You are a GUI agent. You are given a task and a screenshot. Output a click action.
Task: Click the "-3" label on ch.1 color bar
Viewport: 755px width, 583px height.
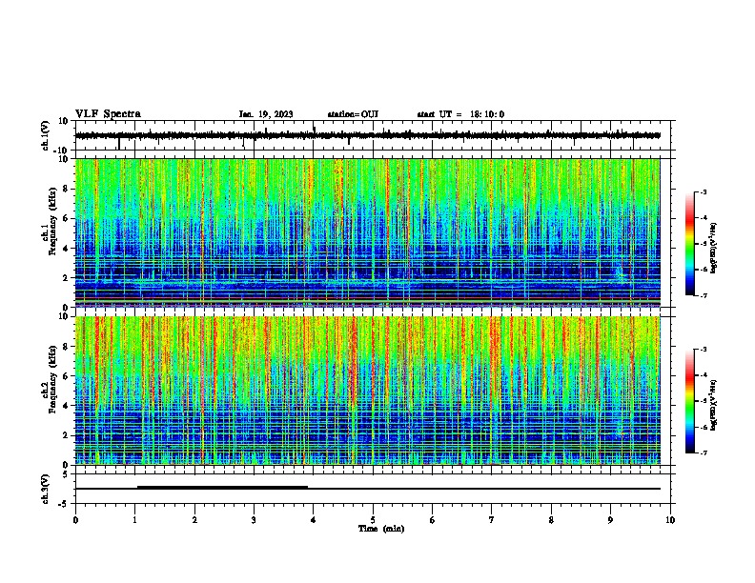703,191
